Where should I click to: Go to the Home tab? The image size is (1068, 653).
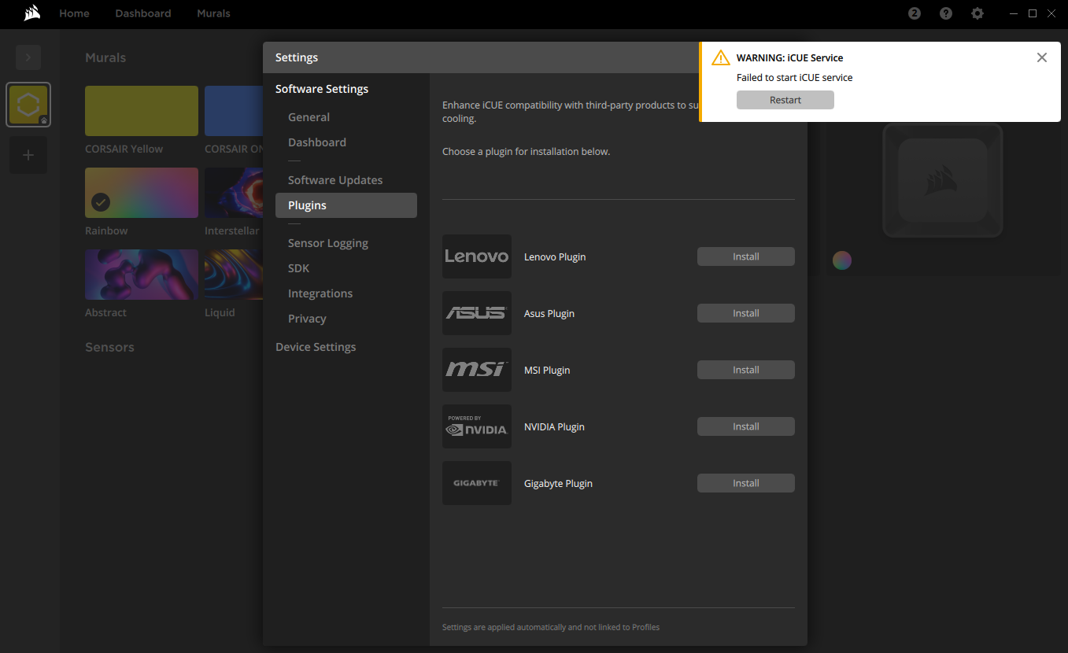coord(74,13)
